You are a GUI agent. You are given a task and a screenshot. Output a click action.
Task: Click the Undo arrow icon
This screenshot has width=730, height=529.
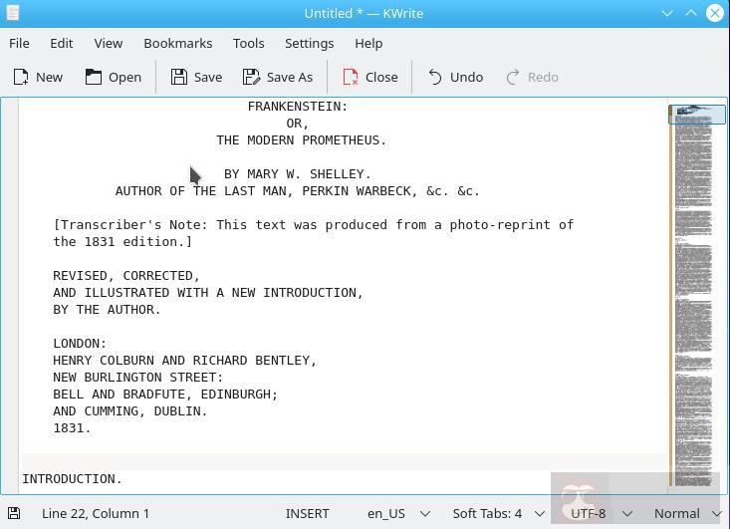[x=435, y=77]
